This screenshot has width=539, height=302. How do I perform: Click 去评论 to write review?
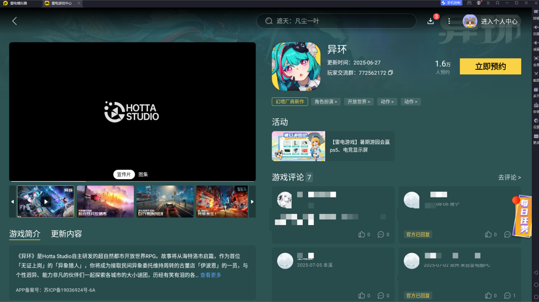click(x=510, y=177)
